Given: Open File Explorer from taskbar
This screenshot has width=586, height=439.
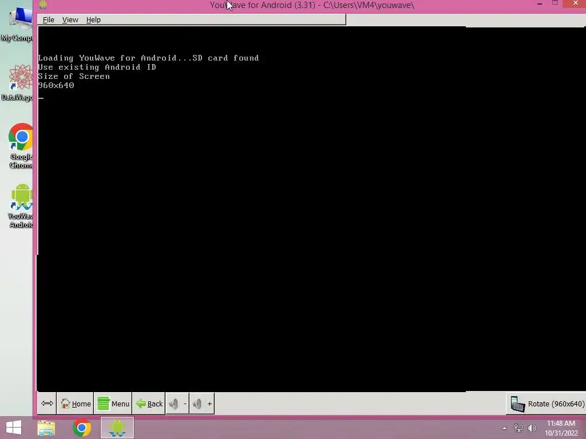Looking at the screenshot, I should (46, 428).
